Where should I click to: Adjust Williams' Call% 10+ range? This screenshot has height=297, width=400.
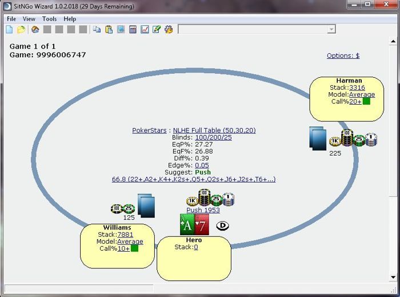click(124, 248)
